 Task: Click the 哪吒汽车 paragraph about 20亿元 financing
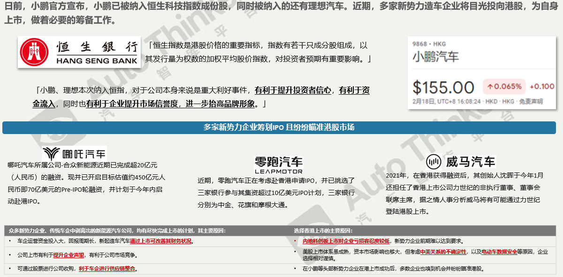87,183
